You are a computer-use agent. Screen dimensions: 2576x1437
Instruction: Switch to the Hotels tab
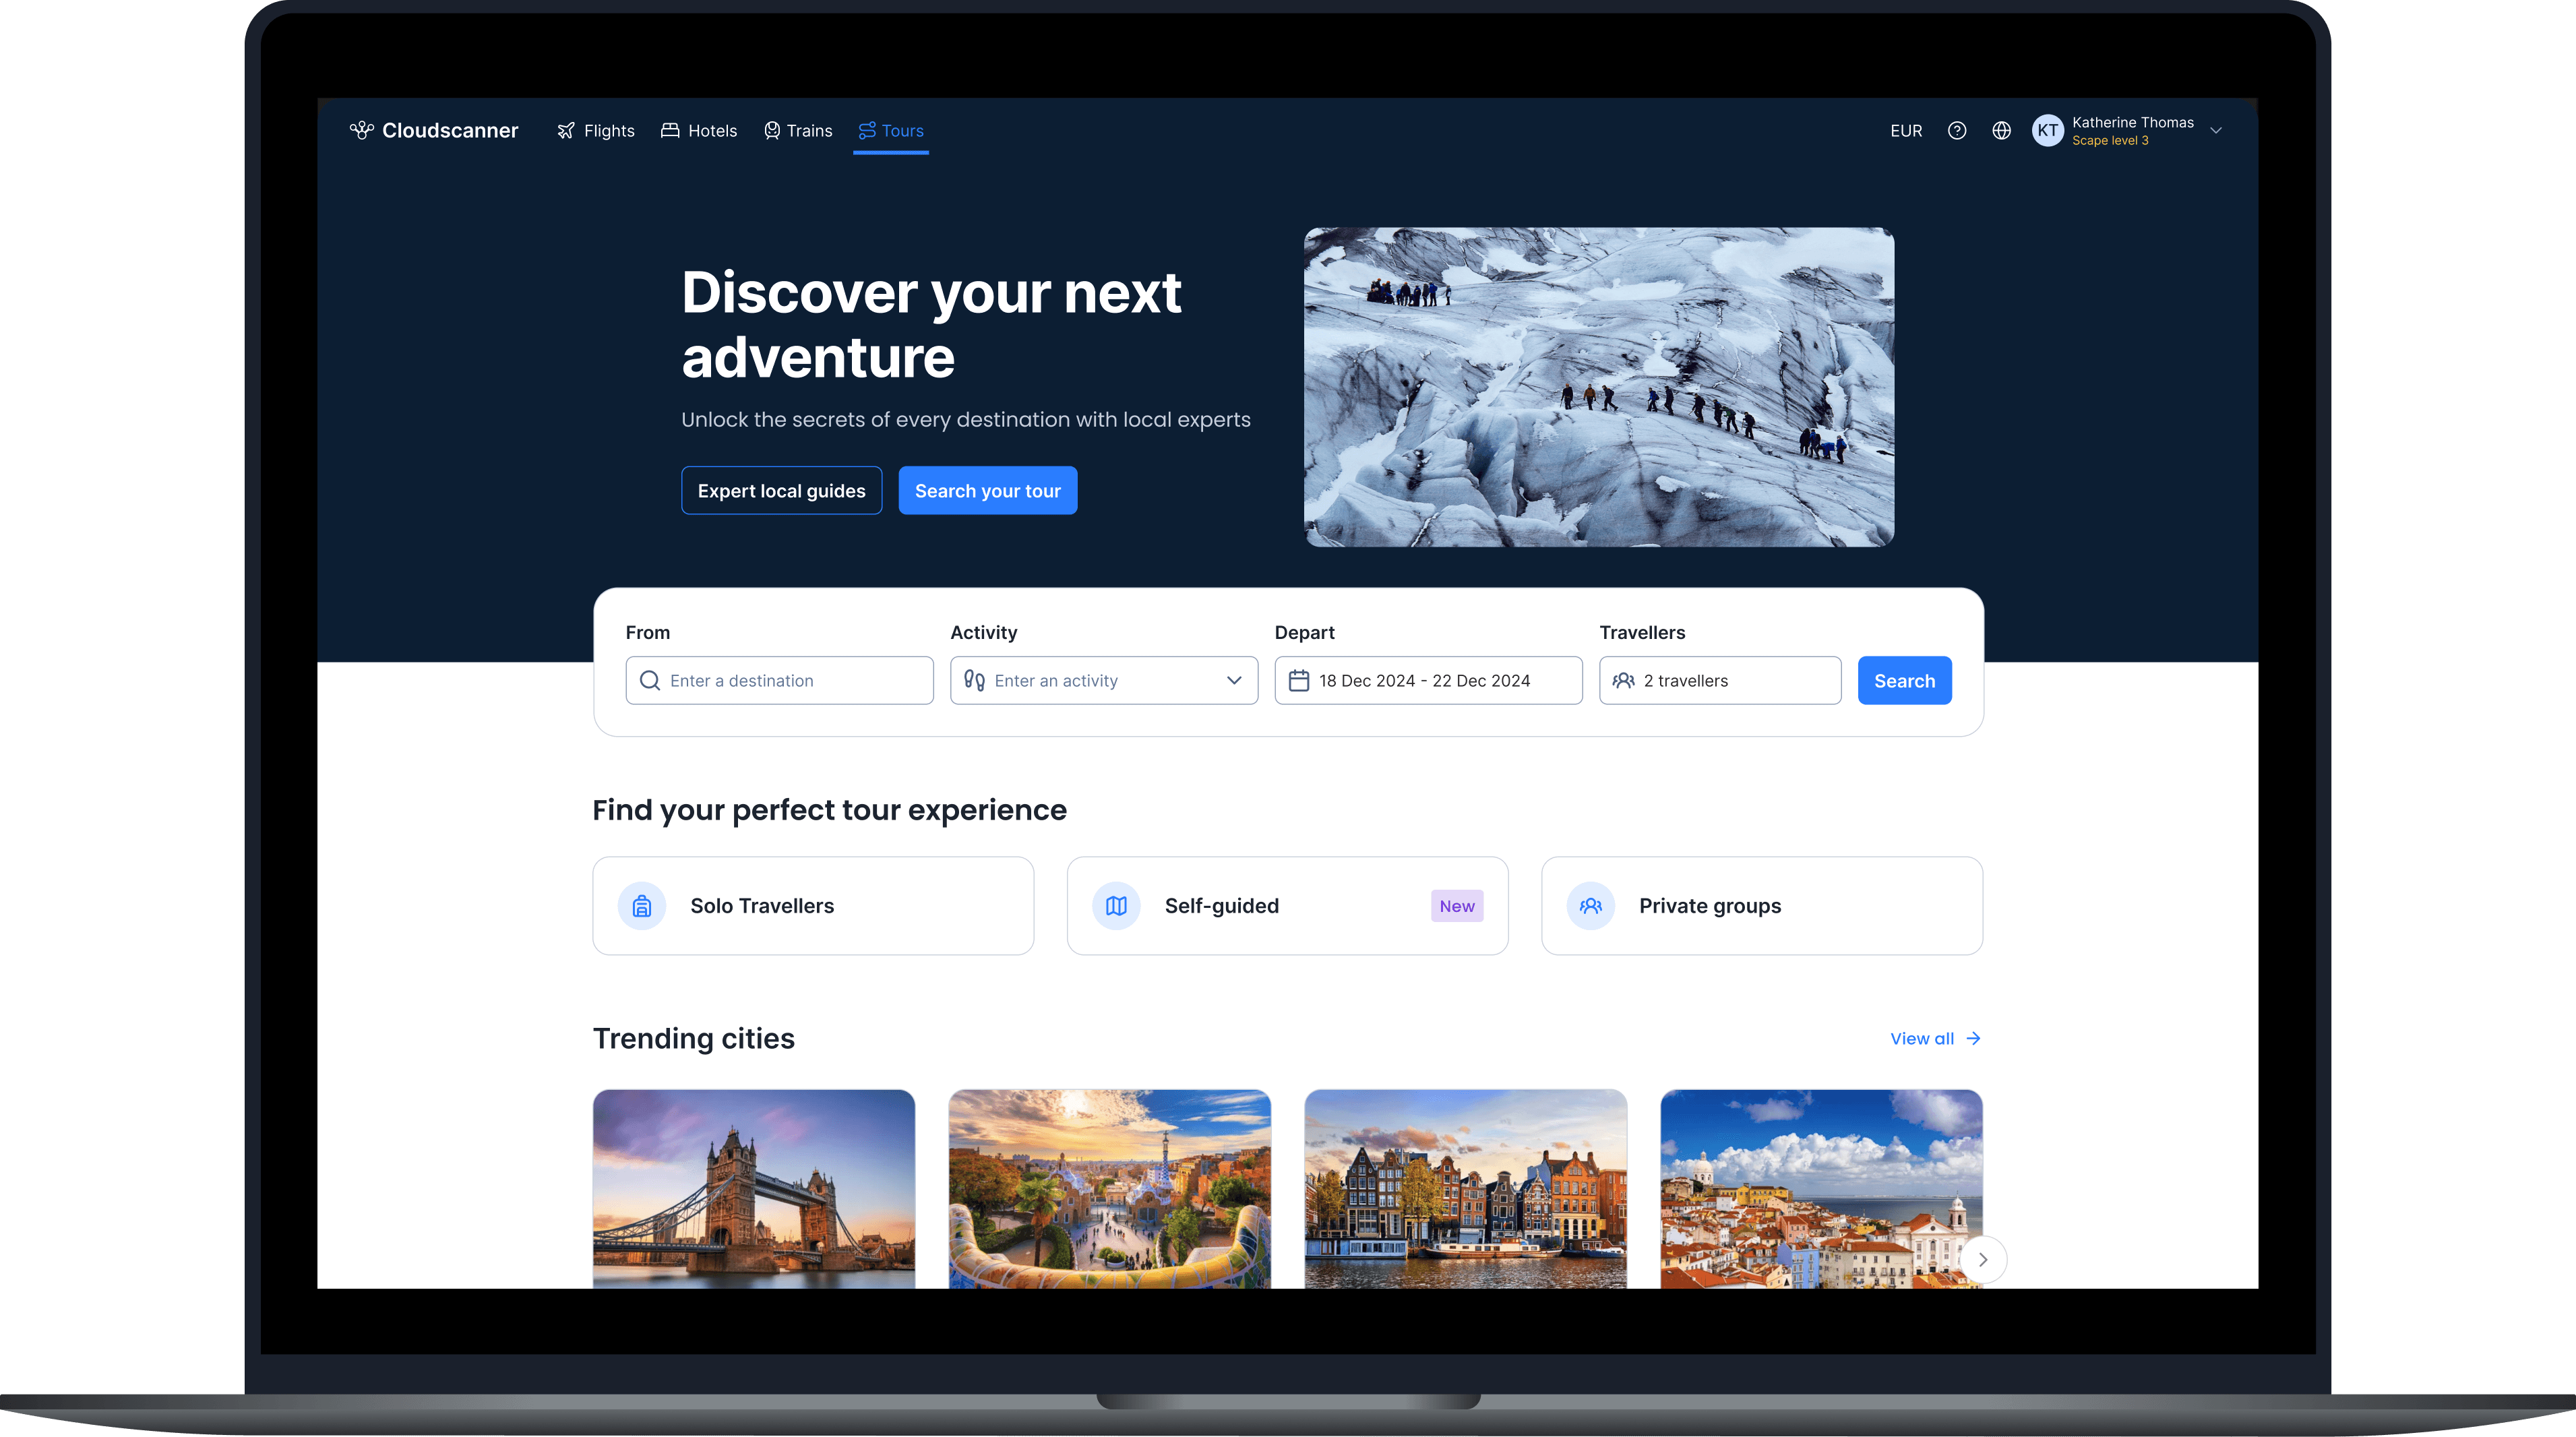tap(699, 131)
